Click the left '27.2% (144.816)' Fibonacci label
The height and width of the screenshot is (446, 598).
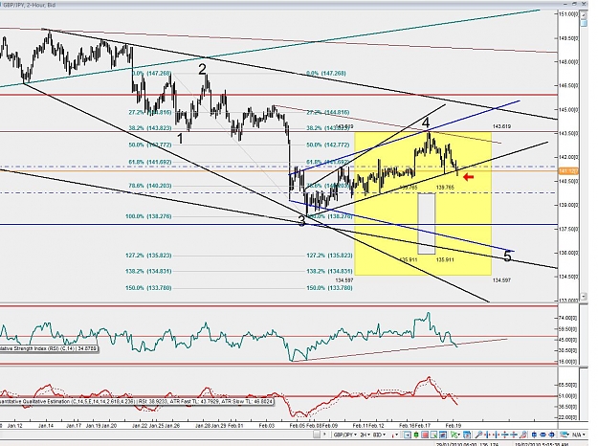pos(150,113)
